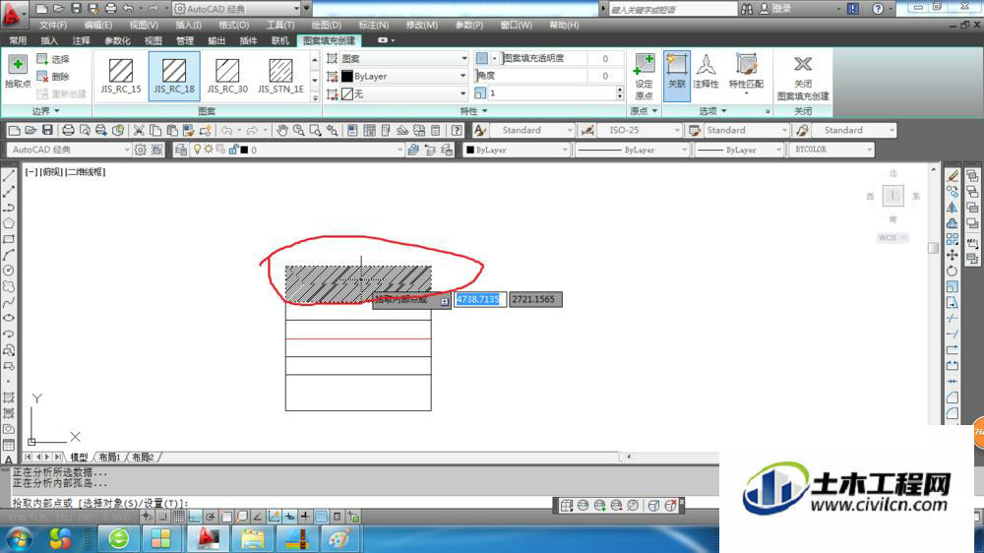This screenshot has height=553, width=984.
Task: Toggle polar tracking in status bar
Action: [211, 517]
